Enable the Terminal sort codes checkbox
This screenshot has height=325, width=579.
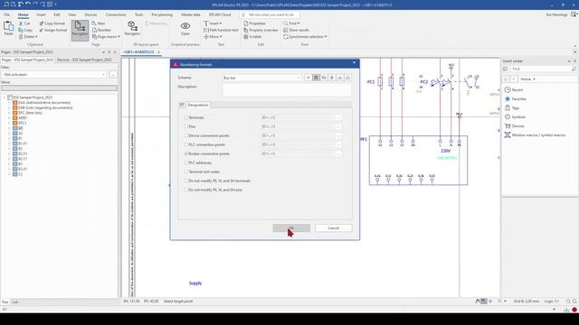186,172
